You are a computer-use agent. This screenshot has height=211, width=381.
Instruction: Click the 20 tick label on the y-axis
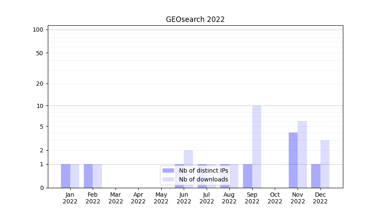(x=40, y=84)
